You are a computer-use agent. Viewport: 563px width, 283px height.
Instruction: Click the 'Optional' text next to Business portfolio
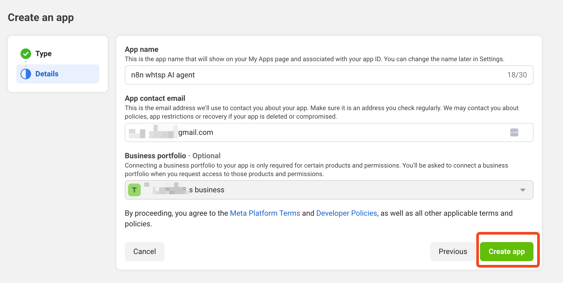click(x=206, y=156)
